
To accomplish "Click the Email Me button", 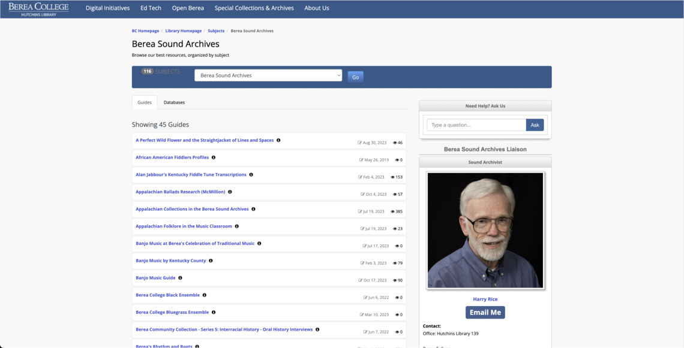I will (485, 313).
